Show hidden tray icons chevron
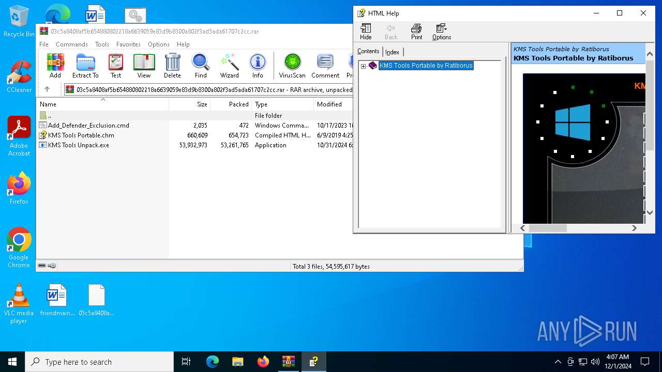Screen dimensions: 662x372 558,362
